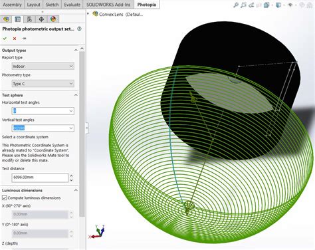Open the Photometry type dropdown showing Type C
This screenshot has height=250, width=315.
coord(43,84)
